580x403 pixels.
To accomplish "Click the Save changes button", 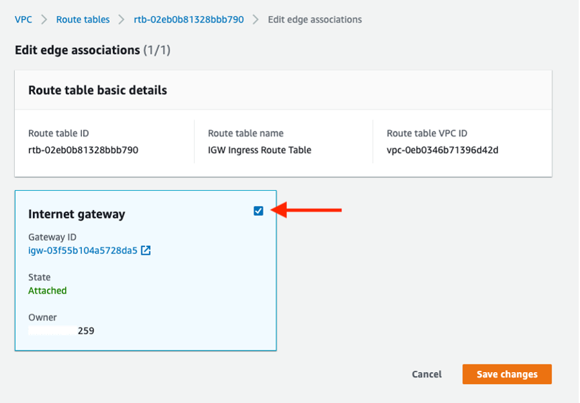I will (x=507, y=374).
